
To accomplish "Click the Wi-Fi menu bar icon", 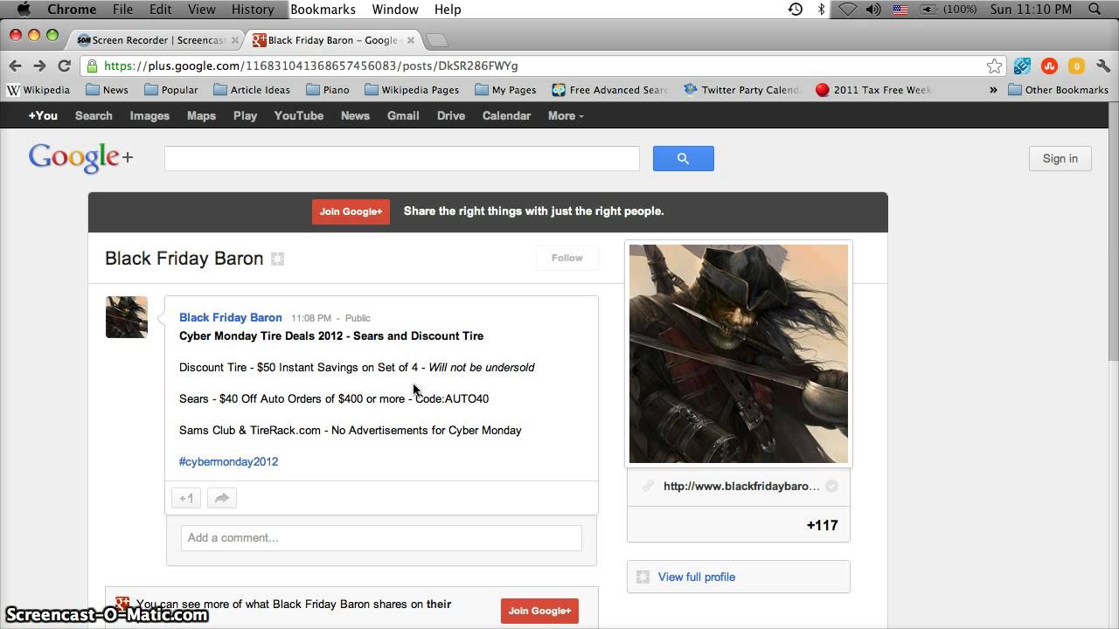I will (847, 10).
